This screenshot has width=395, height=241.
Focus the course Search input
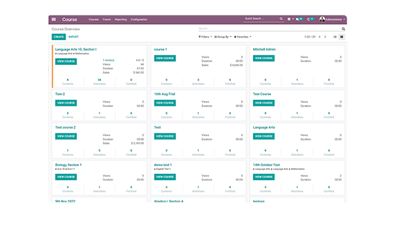pos(270,29)
